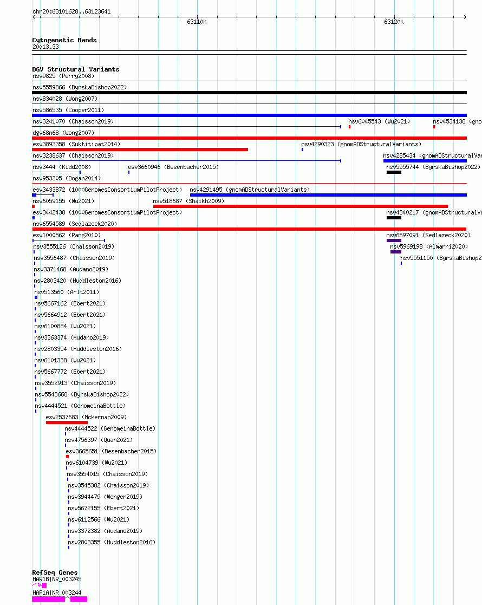
Task: Click esv3442438 1000Genomes pilot label
Action: (x=107, y=213)
